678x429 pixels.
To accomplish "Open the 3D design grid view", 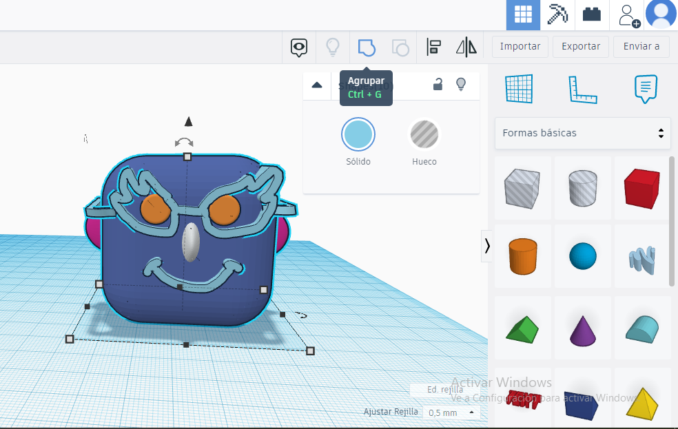I will point(523,15).
